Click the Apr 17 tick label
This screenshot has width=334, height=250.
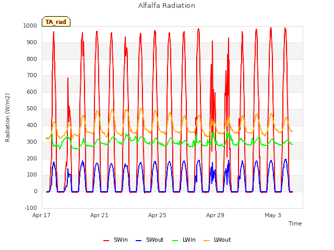41,215
